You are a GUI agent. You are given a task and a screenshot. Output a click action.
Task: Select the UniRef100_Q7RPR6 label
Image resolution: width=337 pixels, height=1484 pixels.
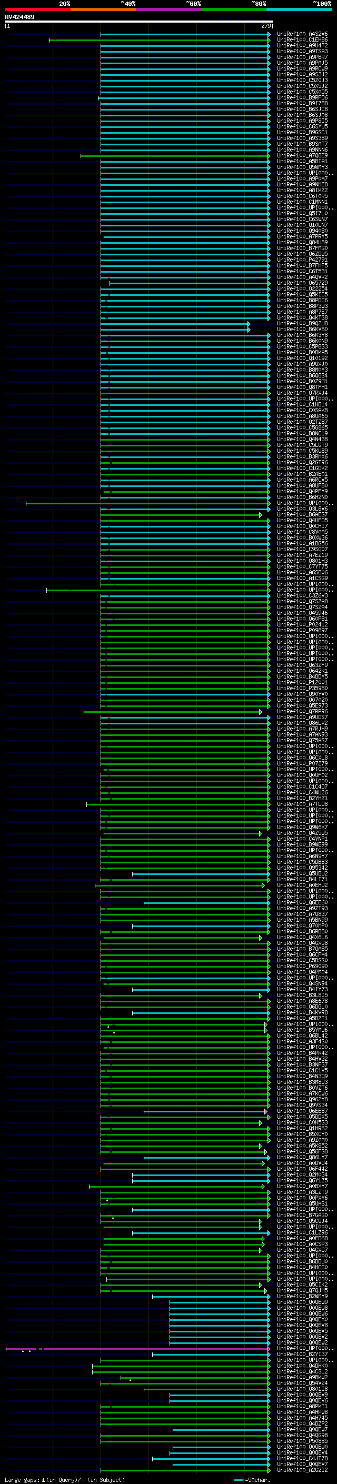tap(302, 712)
